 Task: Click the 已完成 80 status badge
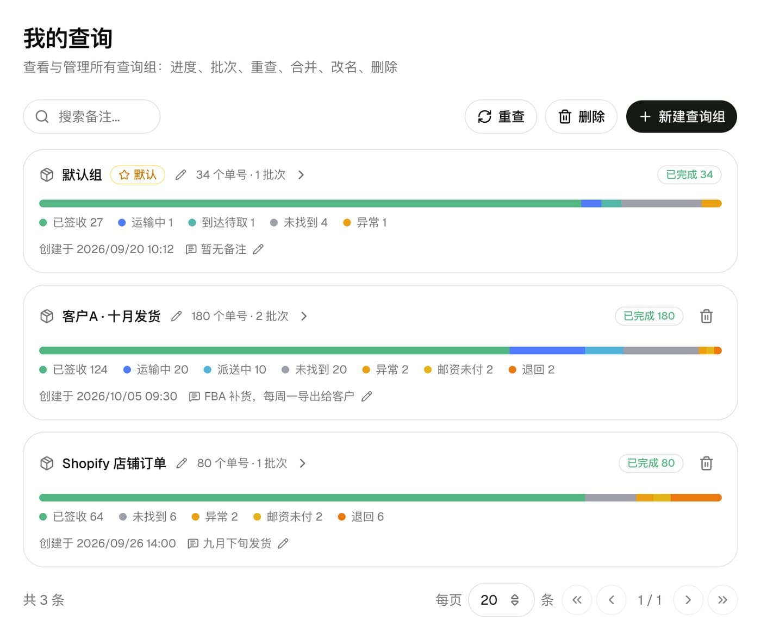pyautogui.click(x=651, y=463)
